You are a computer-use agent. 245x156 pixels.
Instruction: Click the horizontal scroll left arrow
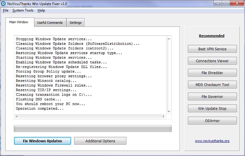click(16, 116)
